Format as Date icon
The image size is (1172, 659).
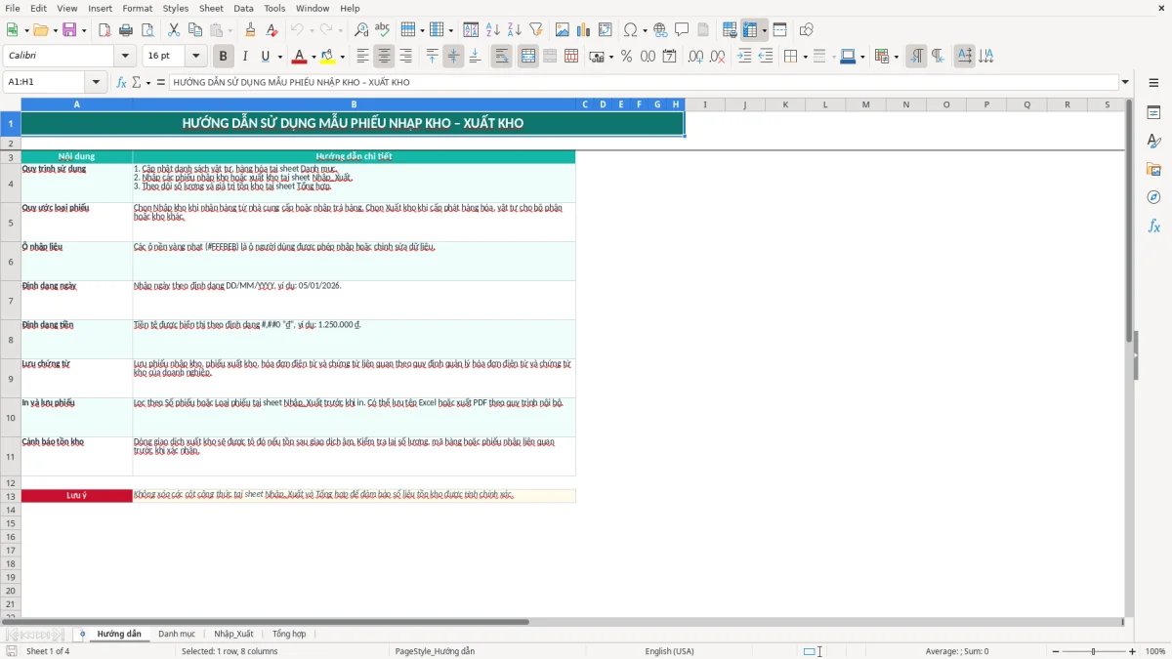point(669,57)
